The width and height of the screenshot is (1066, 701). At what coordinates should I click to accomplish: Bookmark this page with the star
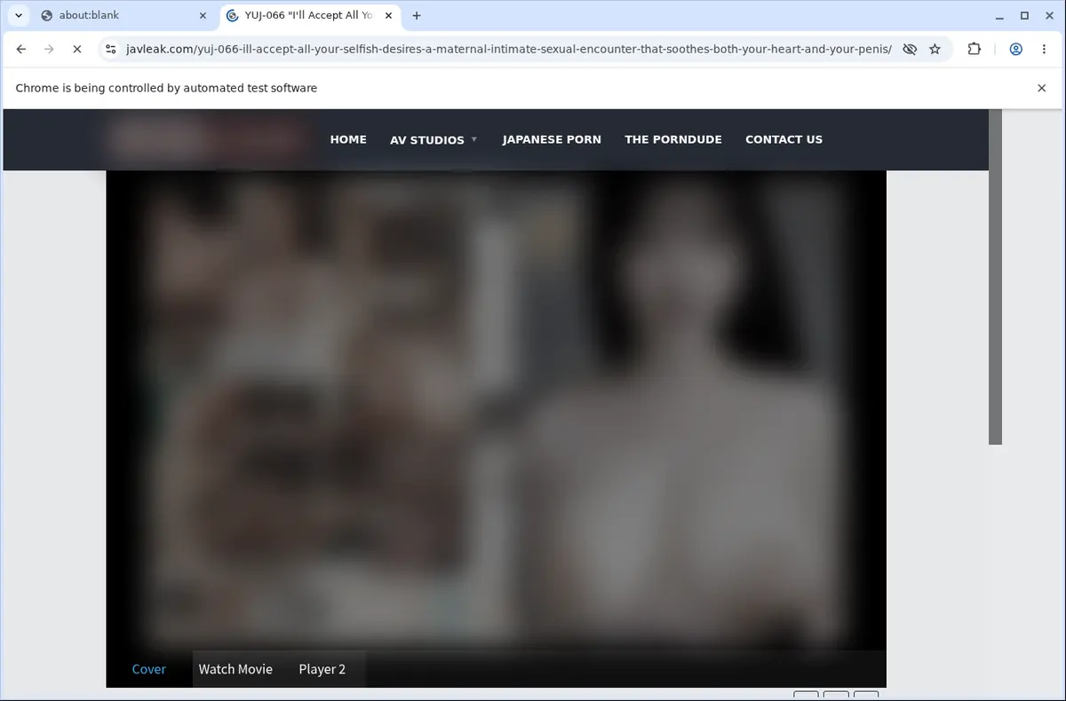[935, 50]
